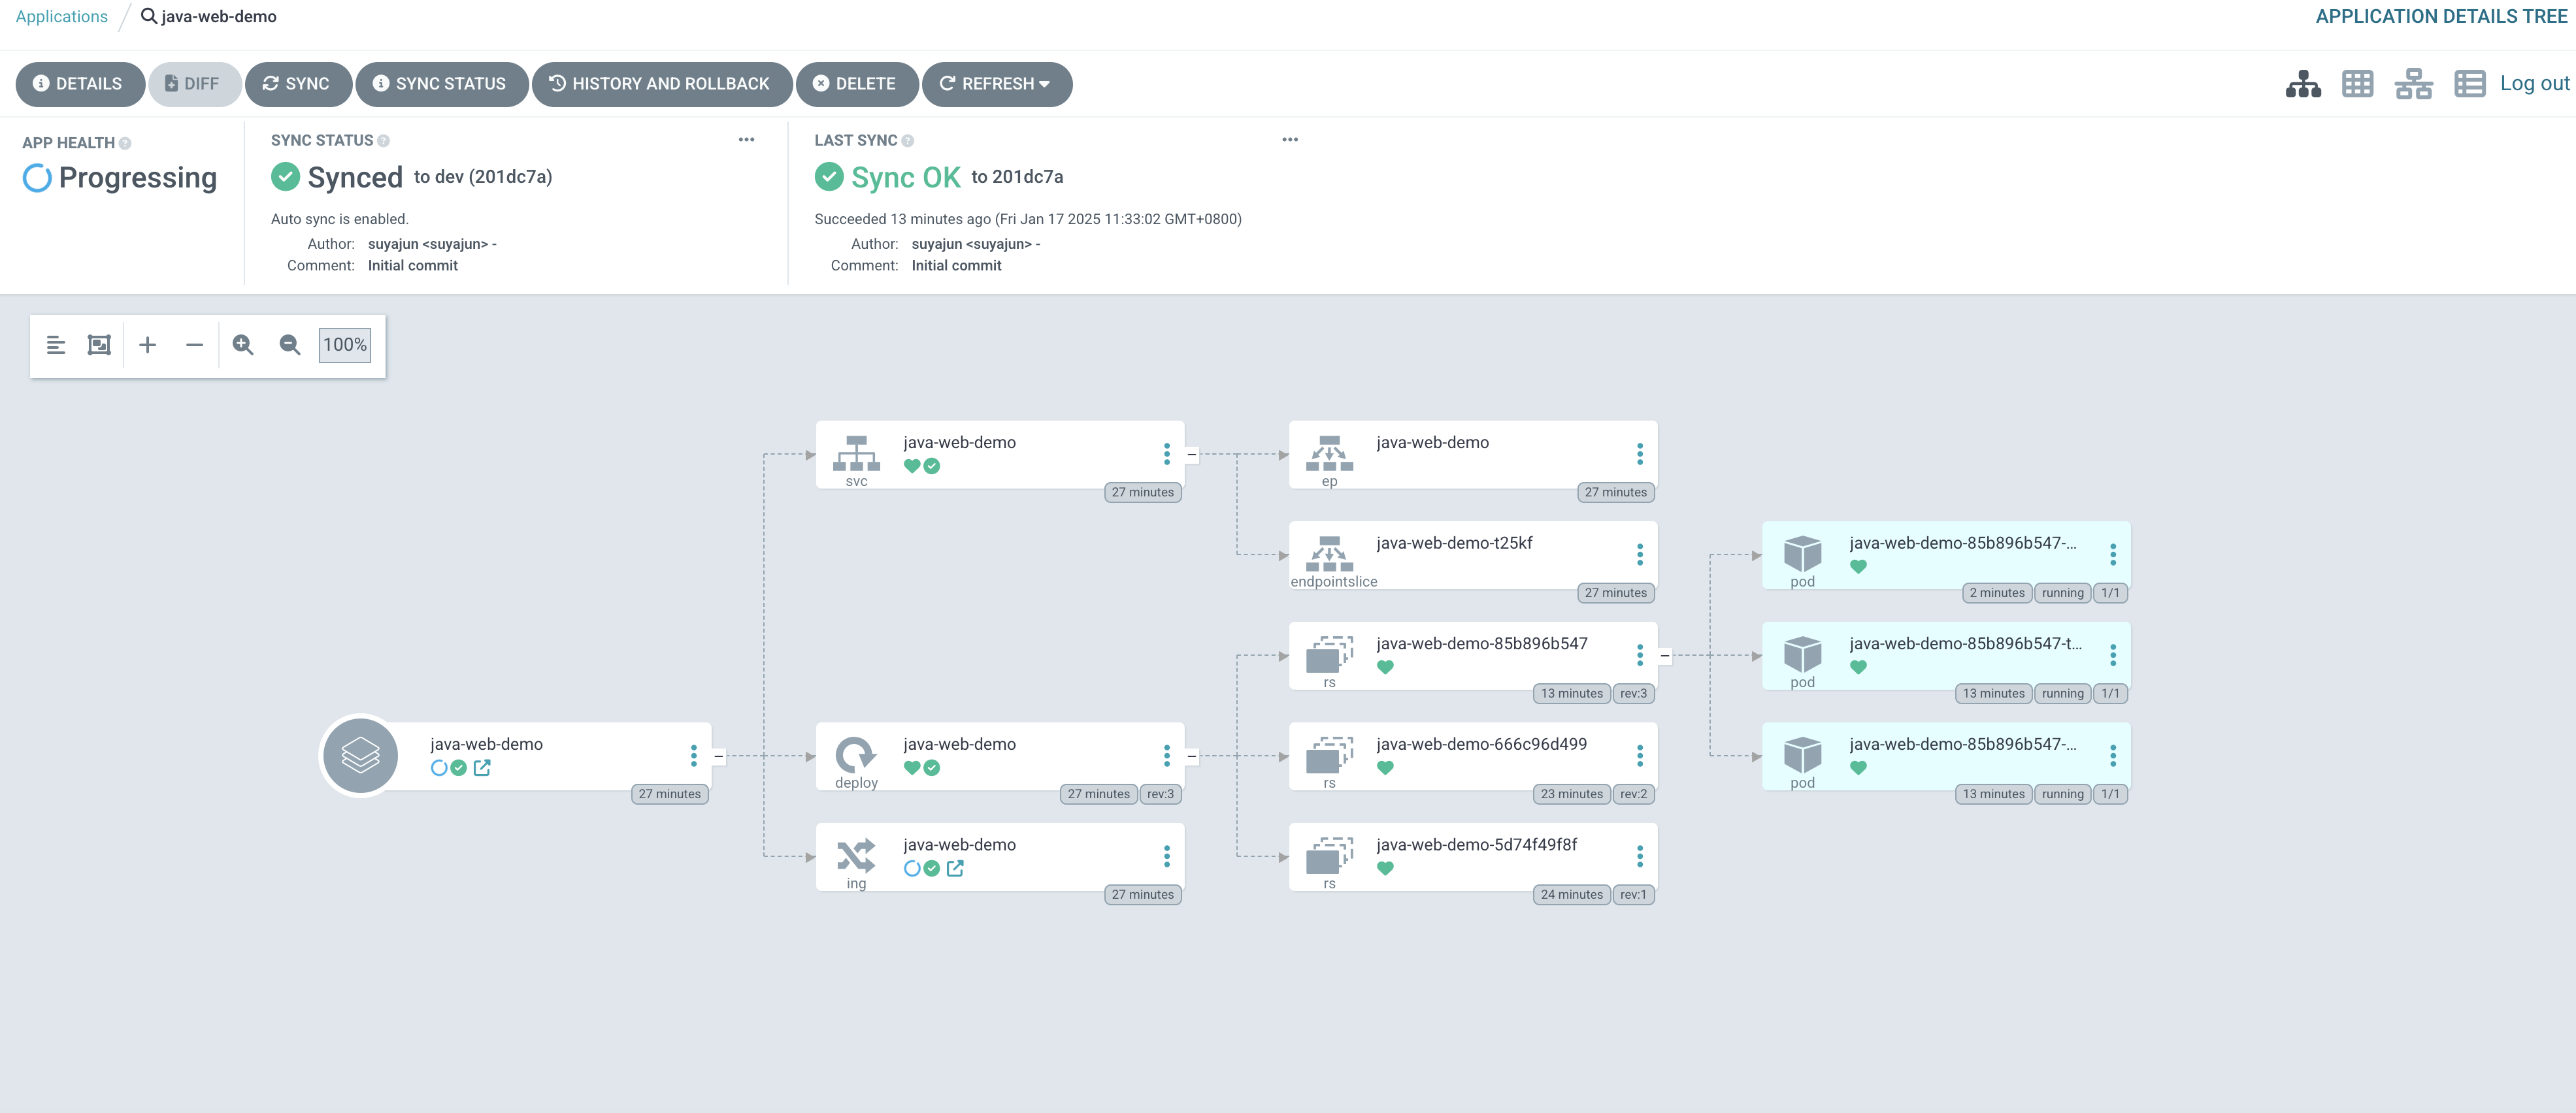This screenshot has height=1113, width=2576.
Task: Open REFRESH dropdown arrow
Action: point(1045,84)
